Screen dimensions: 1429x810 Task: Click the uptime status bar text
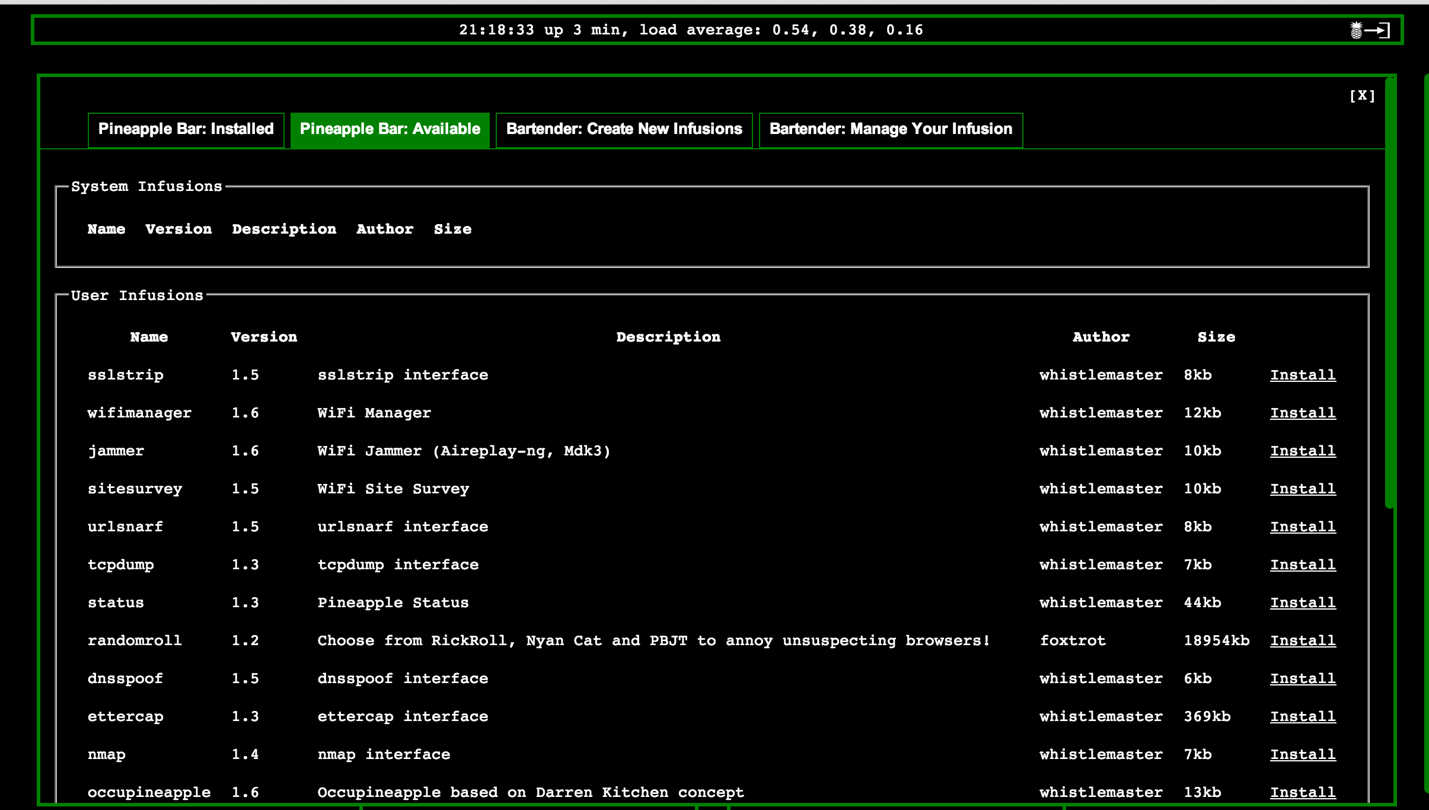point(691,30)
